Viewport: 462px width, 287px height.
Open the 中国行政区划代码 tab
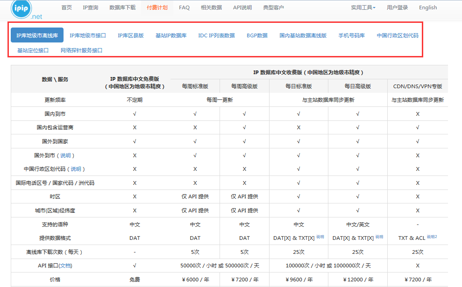coord(398,35)
